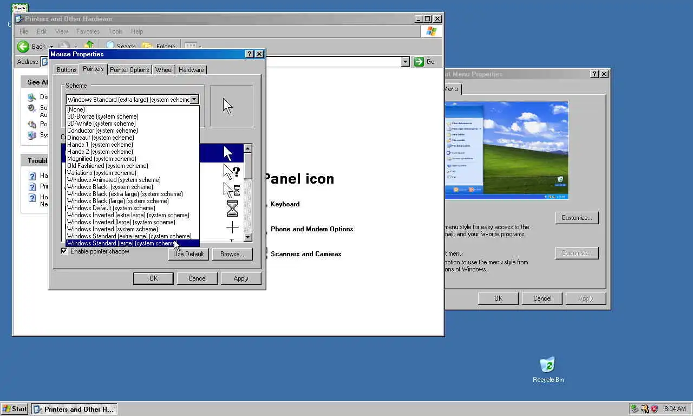Viewport: 693px width, 416px height.
Task: Switch to the Pointer Options tab
Action: 129,70
